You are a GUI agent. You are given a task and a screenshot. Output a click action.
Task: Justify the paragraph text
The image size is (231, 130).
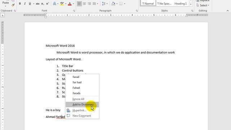point(94,4)
